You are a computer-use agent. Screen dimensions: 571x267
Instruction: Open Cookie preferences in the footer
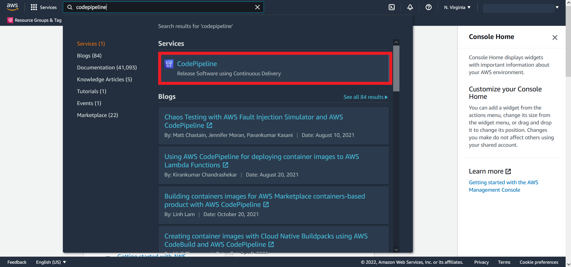(539, 262)
